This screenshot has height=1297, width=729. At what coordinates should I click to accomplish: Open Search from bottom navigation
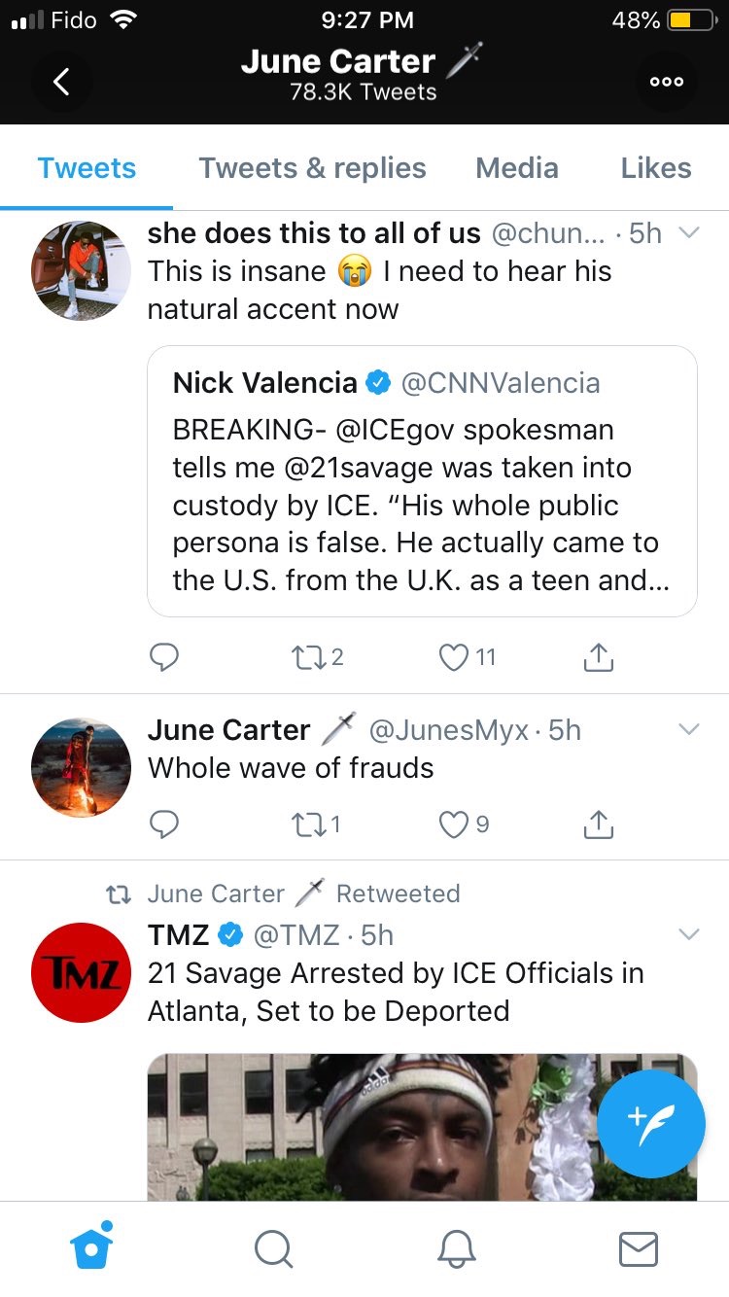point(273,1248)
